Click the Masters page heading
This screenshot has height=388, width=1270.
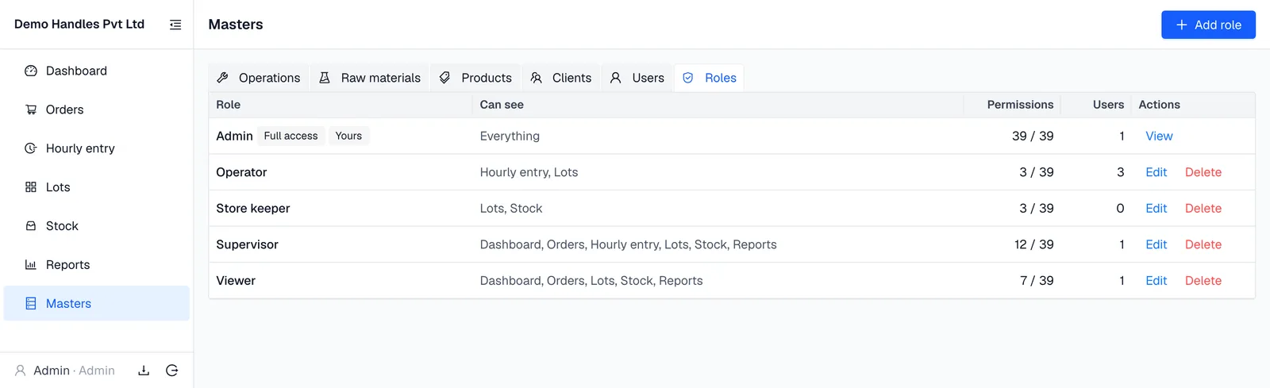[x=236, y=25]
